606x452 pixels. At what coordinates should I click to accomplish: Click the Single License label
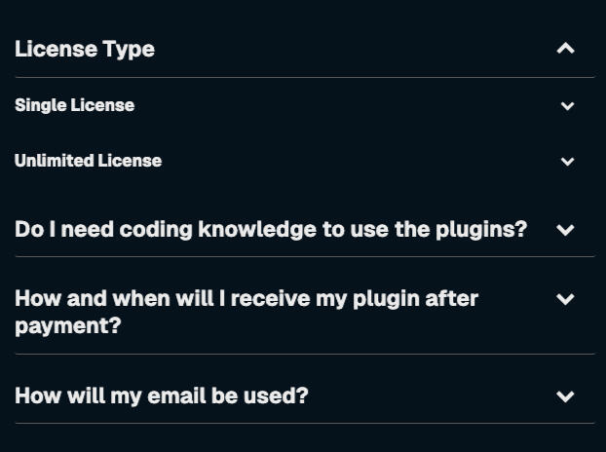pyautogui.click(x=74, y=105)
